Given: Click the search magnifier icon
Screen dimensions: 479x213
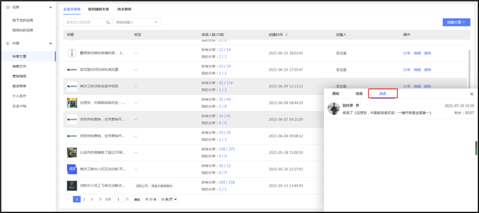Looking at the screenshot, I should pyautogui.click(x=108, y=22).
